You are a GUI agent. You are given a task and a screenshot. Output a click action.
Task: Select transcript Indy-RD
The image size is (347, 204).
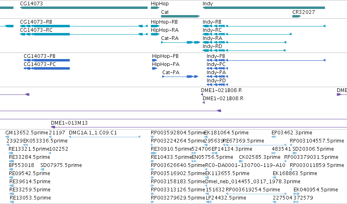coord(244,50)
